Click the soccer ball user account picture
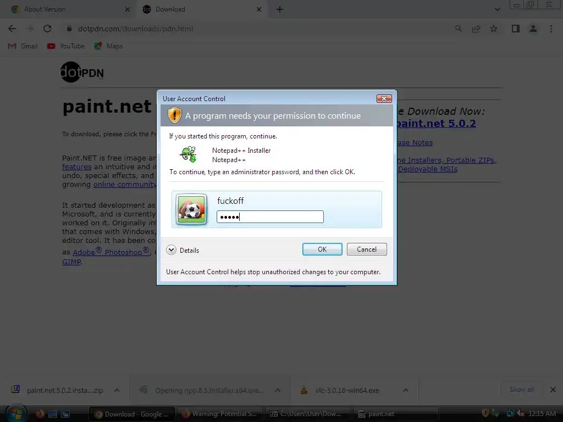Screen dimensions: 563x422 click(191, 209)
